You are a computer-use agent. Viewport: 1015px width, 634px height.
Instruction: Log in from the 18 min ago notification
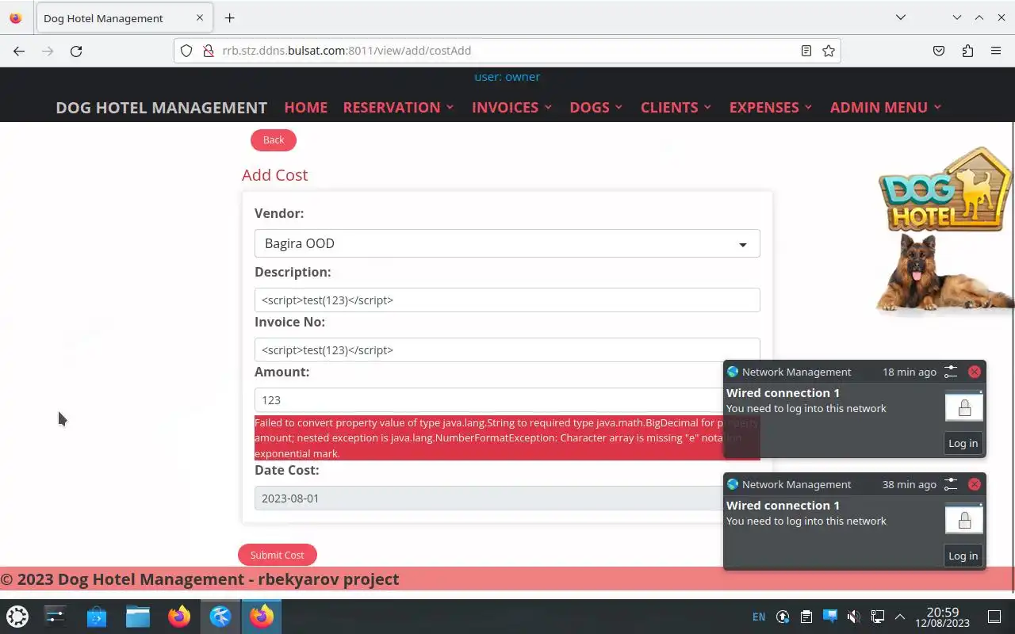tap(963, 443)
